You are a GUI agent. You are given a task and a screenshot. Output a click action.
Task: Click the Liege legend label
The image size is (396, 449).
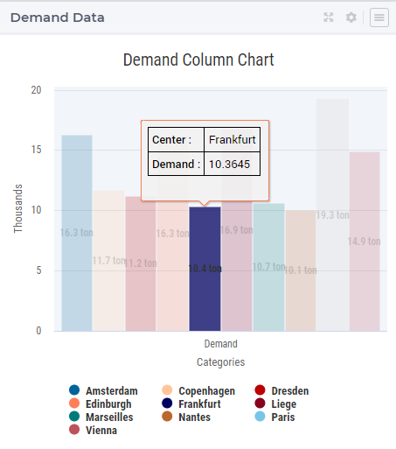(x=284, y=404)
